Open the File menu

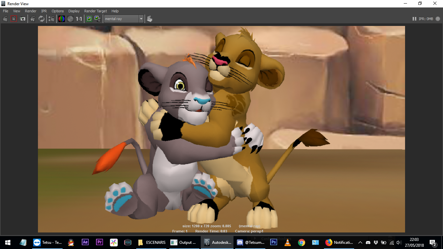tap(6, 11)
